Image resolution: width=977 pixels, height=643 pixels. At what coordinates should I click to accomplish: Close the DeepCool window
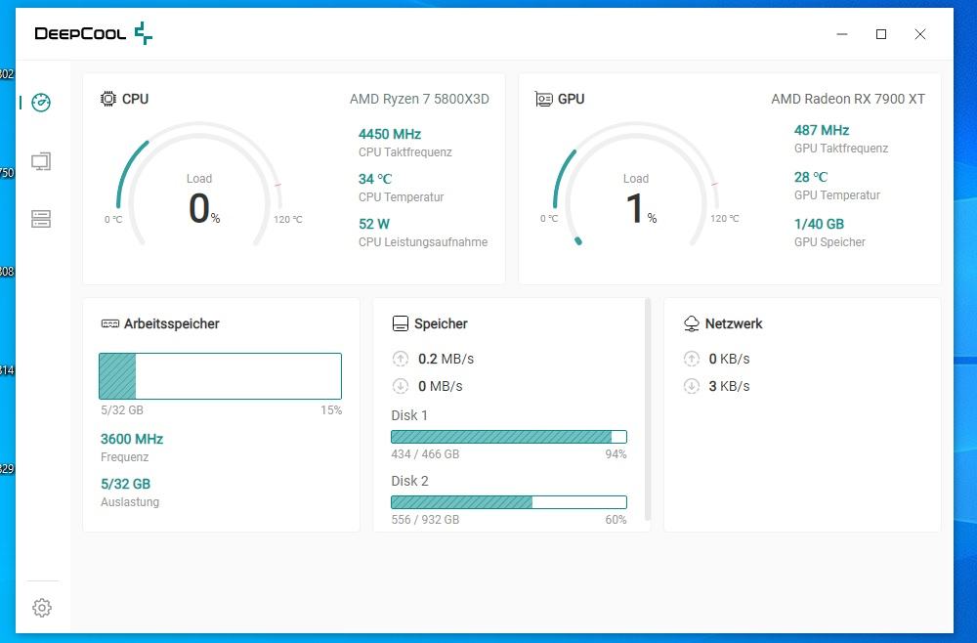pyautogui.click(x=919, y=34)
